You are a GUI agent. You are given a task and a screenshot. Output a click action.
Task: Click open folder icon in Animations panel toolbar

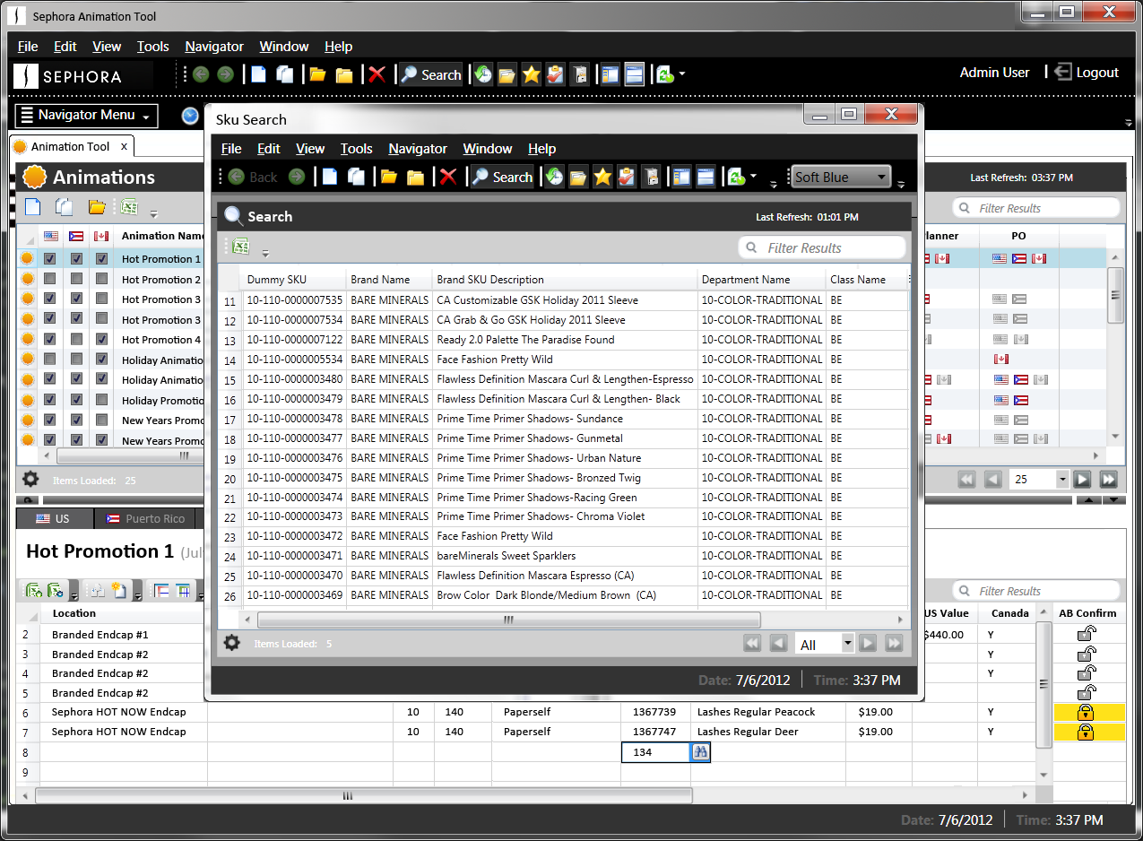(x=97, y=207)
